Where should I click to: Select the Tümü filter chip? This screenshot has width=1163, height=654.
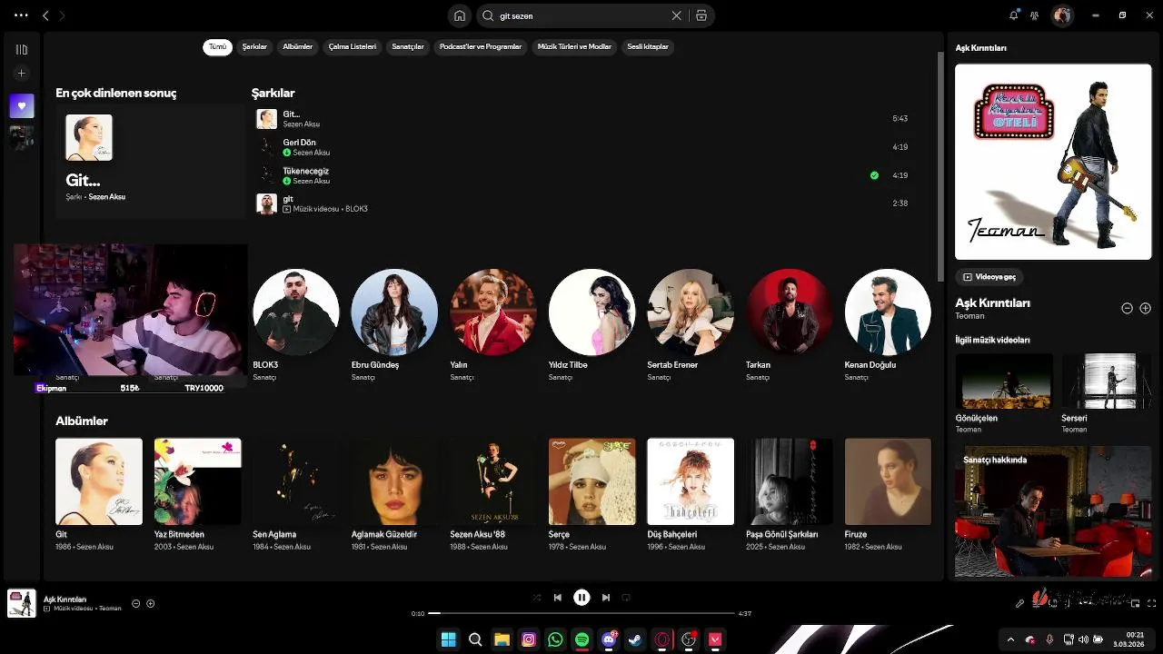click(217, 47)
